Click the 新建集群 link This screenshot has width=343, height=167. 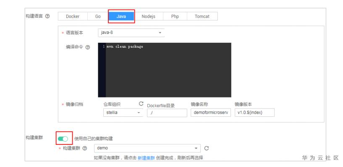pyautogui.click(x=146, y=158)
